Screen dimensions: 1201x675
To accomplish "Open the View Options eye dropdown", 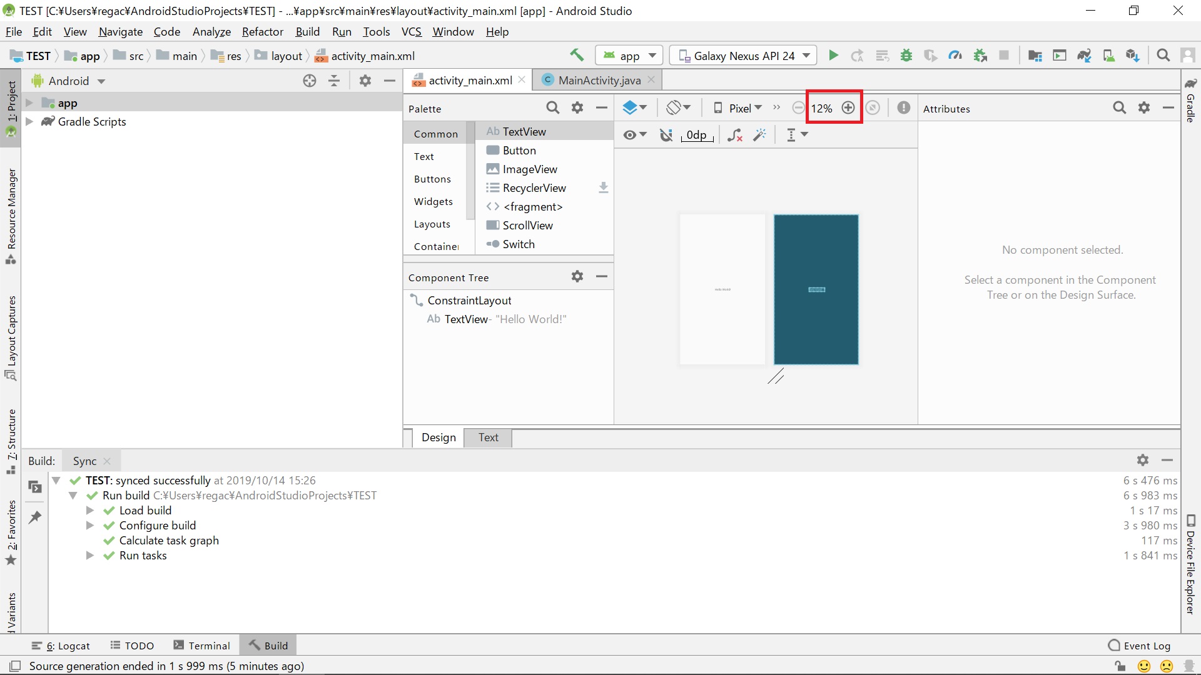I will [635, 134].
